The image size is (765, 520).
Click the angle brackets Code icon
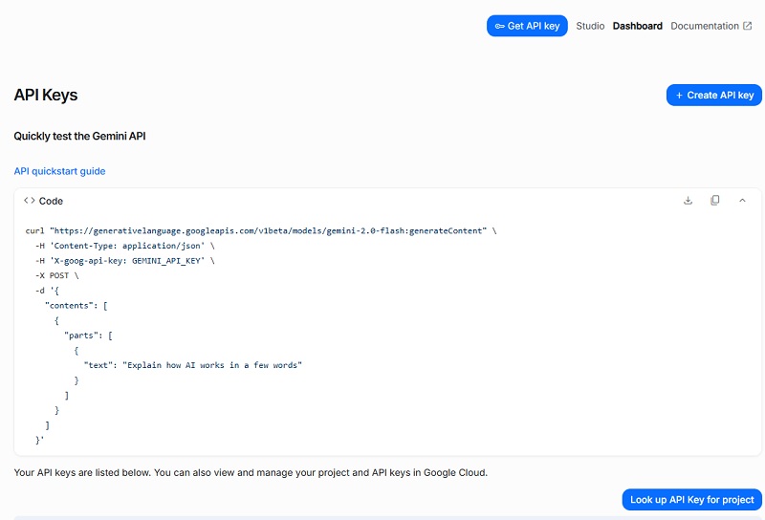point(29,201)
